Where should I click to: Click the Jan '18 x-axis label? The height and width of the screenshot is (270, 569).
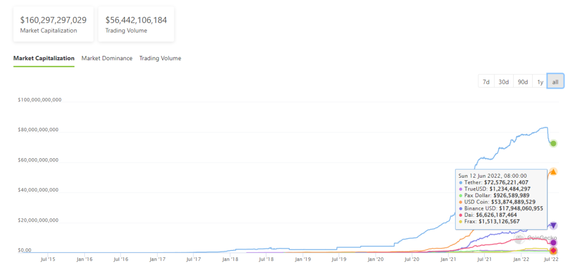pos(230,260)
